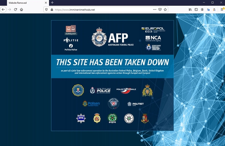Click the Europol EC3 logo

coord(153,30)
